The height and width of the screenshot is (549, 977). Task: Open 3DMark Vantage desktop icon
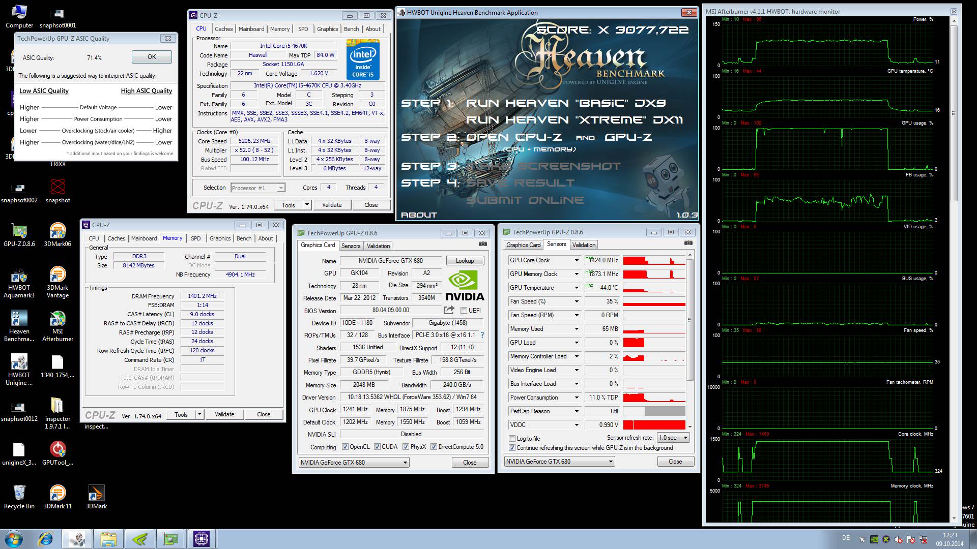(x=58, y=283)
